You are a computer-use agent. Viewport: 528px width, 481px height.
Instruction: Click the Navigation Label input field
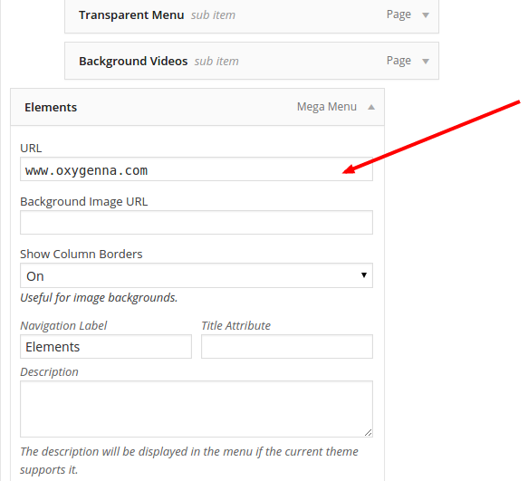point(106,346)
